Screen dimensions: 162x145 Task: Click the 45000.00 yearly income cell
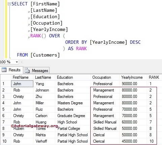133,141
